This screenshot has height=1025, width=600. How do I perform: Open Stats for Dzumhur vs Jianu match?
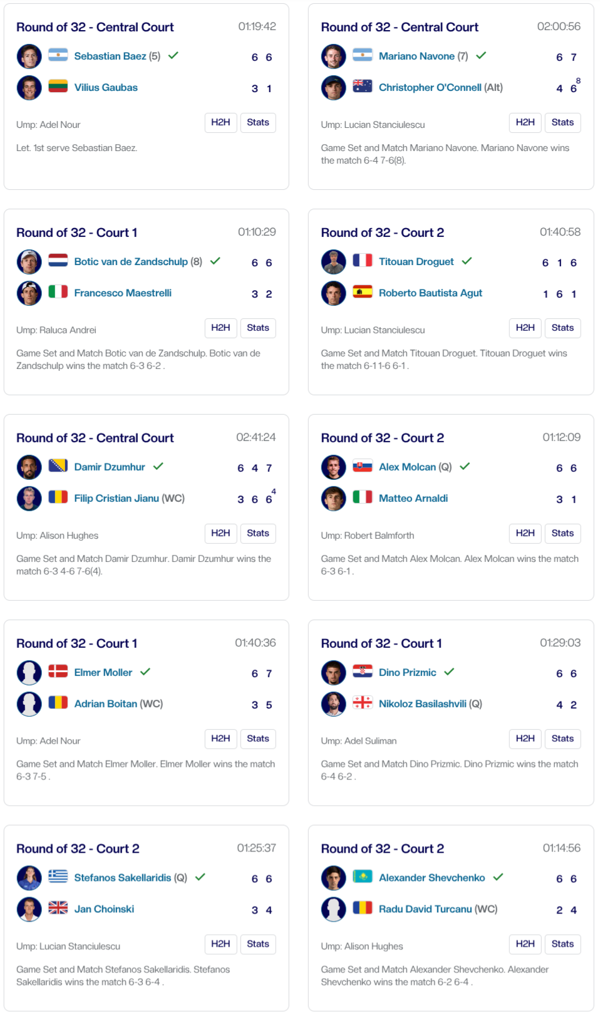(x=257, y=534)
